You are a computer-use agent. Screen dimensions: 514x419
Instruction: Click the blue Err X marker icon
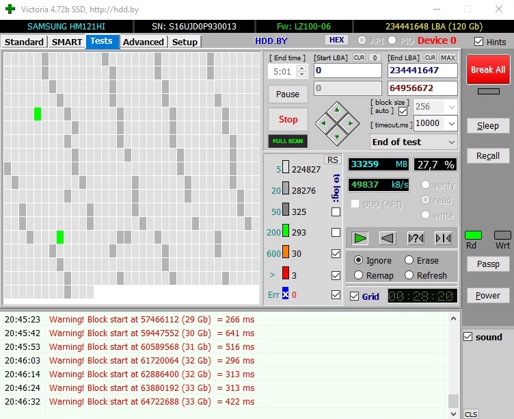pyautogui.click(x=285, y=293)
